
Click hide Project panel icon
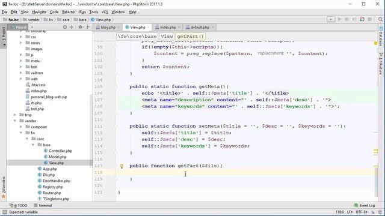pos(88,27)
